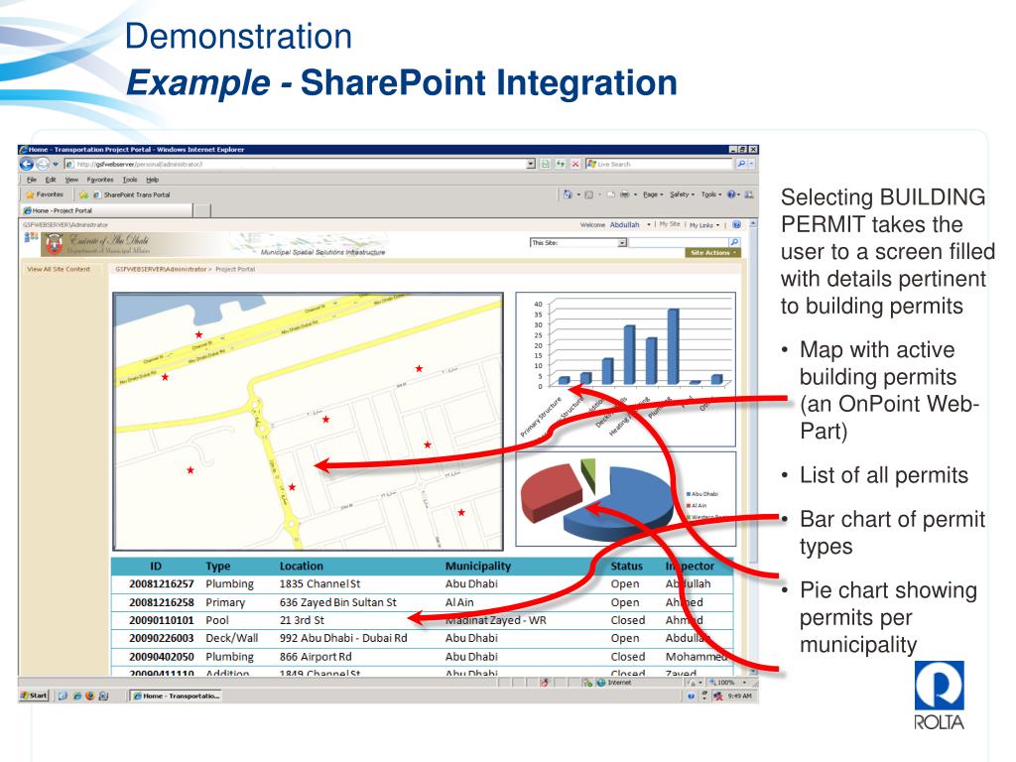Click the Feeds icon in command bar

pos(589,194)
